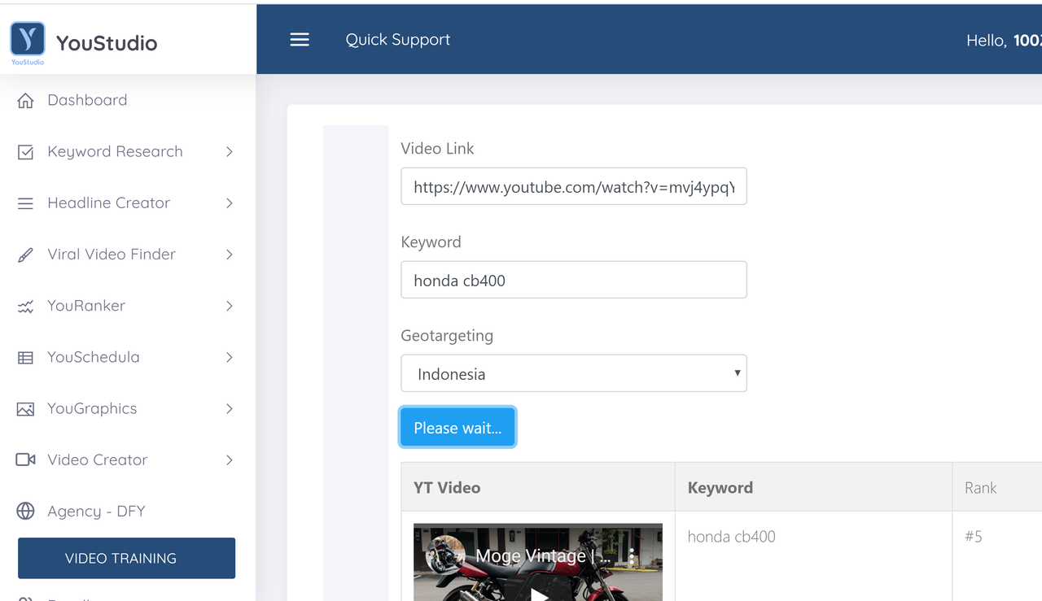
Task: Click the Agency - DFY globe icon
Action: 26,511
